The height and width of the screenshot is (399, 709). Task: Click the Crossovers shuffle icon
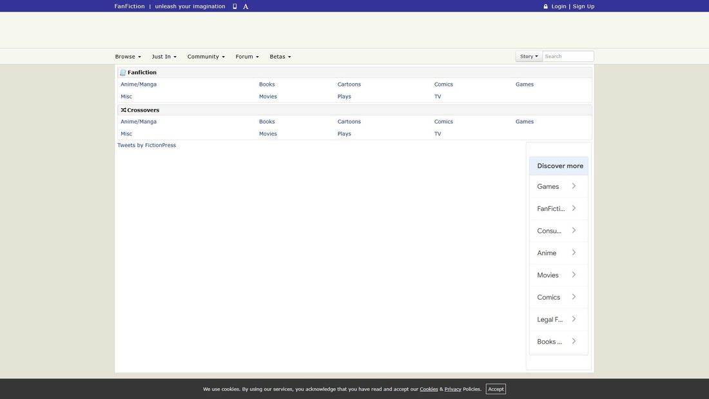pyautogui.click(x=124, y=110)
